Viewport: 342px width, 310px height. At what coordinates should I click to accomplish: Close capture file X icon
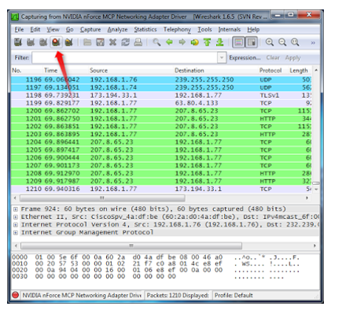[x=112, y=42]
